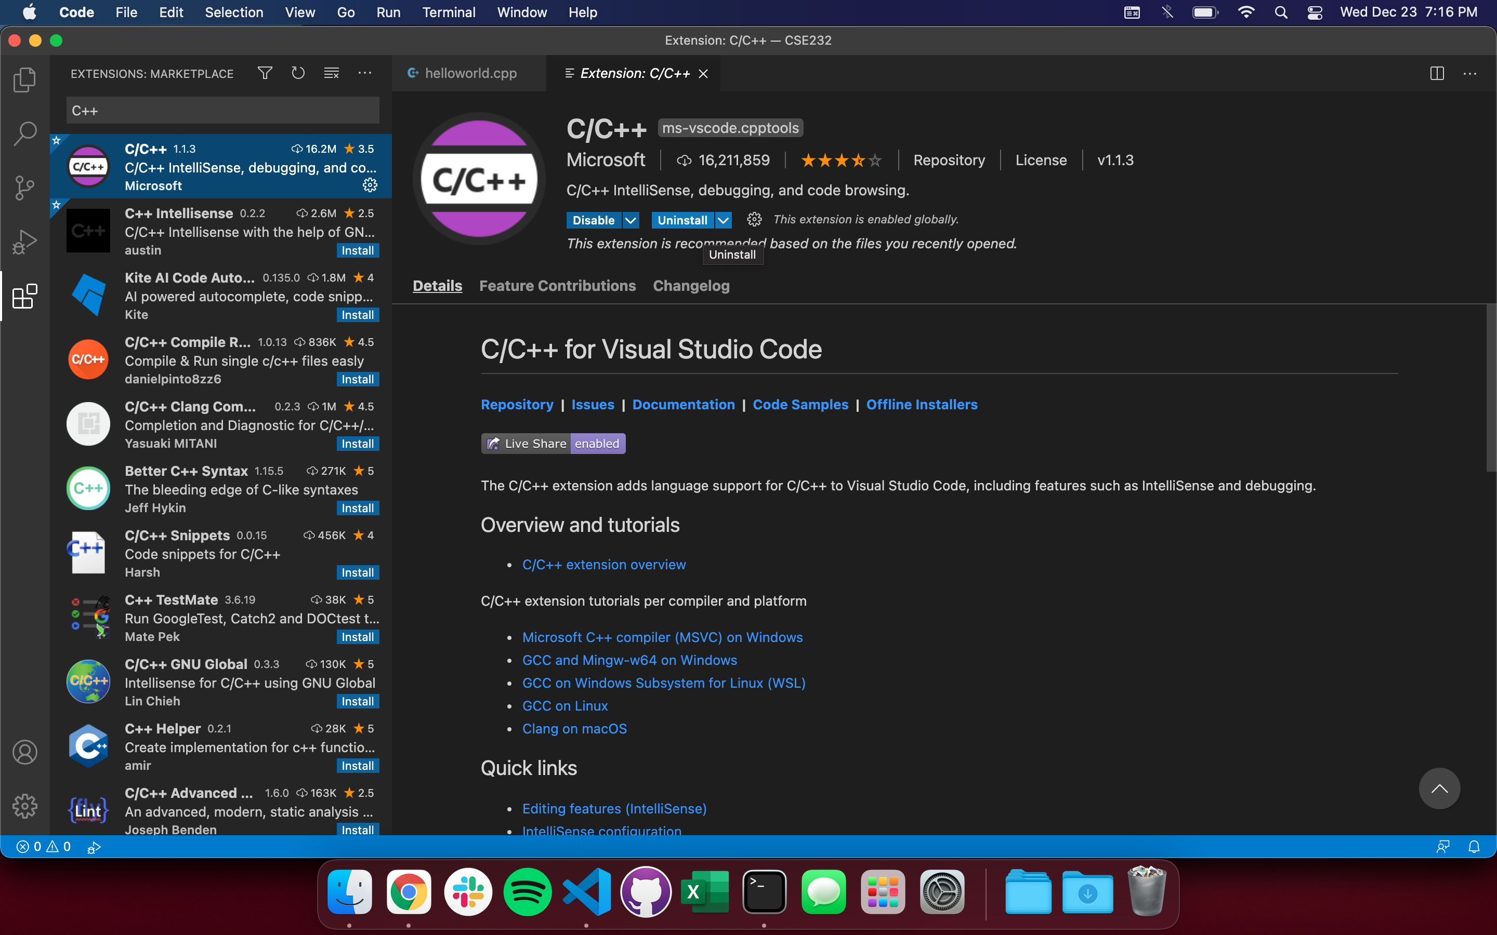Open Manage gear in activity bar
Image resolution: width=1497 pixels, height=935 pixels.
click(25, 806)
